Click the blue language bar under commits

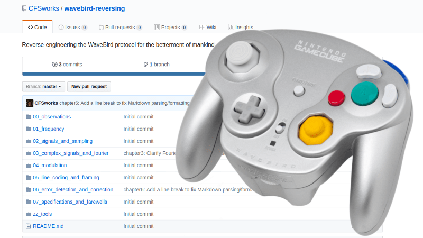click(x=114, y=74)
